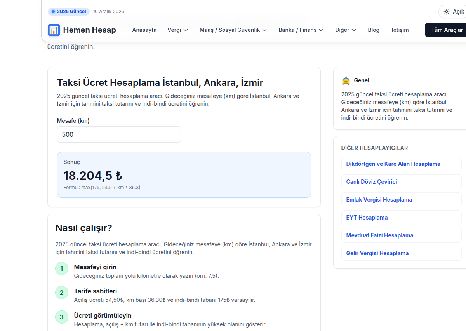466x331 pixels.
Task: Click the Mesafe (km) input field
Action: tap(118, 134)
